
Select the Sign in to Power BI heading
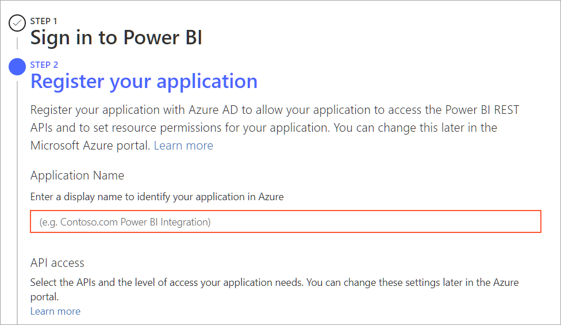(x=116, y=38)
